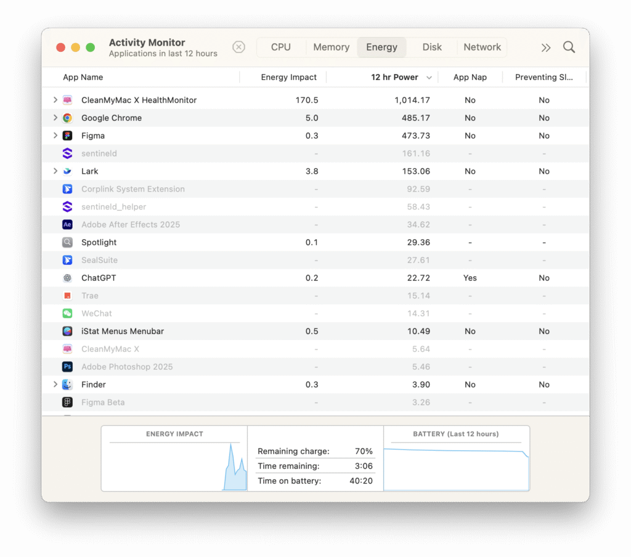Click the Spotlight magnifier icon in list
This screenshot has width=631, height=557.
coord(67,242)
